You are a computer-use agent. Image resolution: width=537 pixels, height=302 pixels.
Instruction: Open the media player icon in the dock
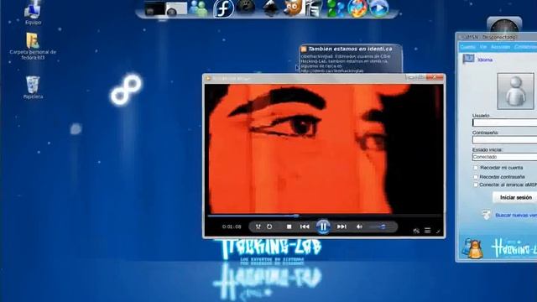click(x=379, y=8)
